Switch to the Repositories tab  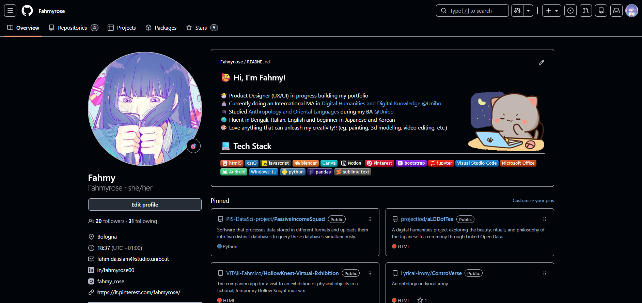[74, 28]
